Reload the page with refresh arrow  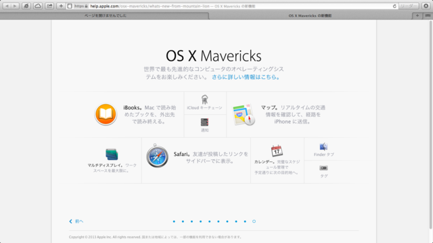pyautogui.click(x=394, y=6)
